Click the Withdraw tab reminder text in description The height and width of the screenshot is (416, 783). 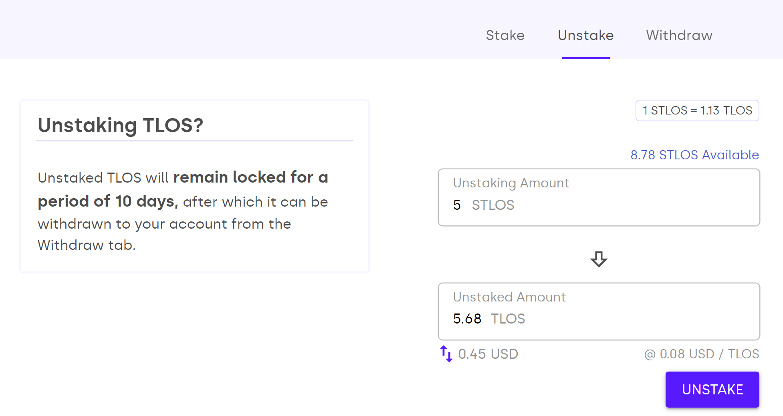pos(87,245)
